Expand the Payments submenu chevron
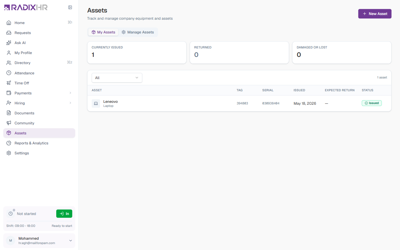The image size is (400, 250). (70, 93)
